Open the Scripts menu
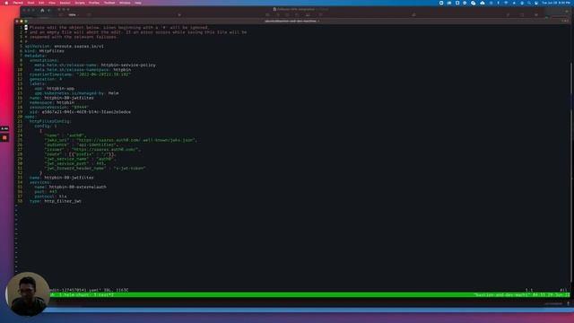Screen dimensions: 574x323 (80, 3)
